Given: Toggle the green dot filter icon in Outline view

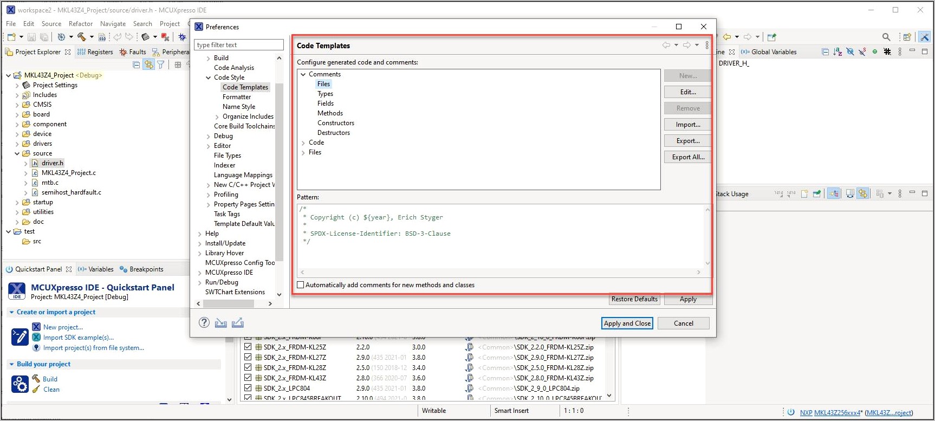Looking at the screenshot, I should [875, 52].
